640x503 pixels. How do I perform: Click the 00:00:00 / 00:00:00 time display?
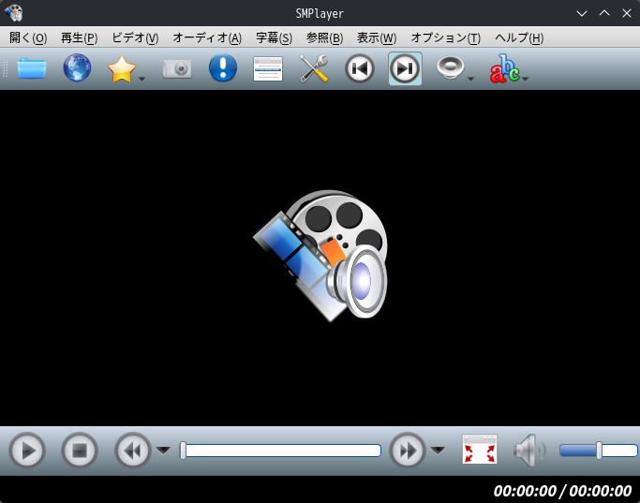[x=562, y=491]
